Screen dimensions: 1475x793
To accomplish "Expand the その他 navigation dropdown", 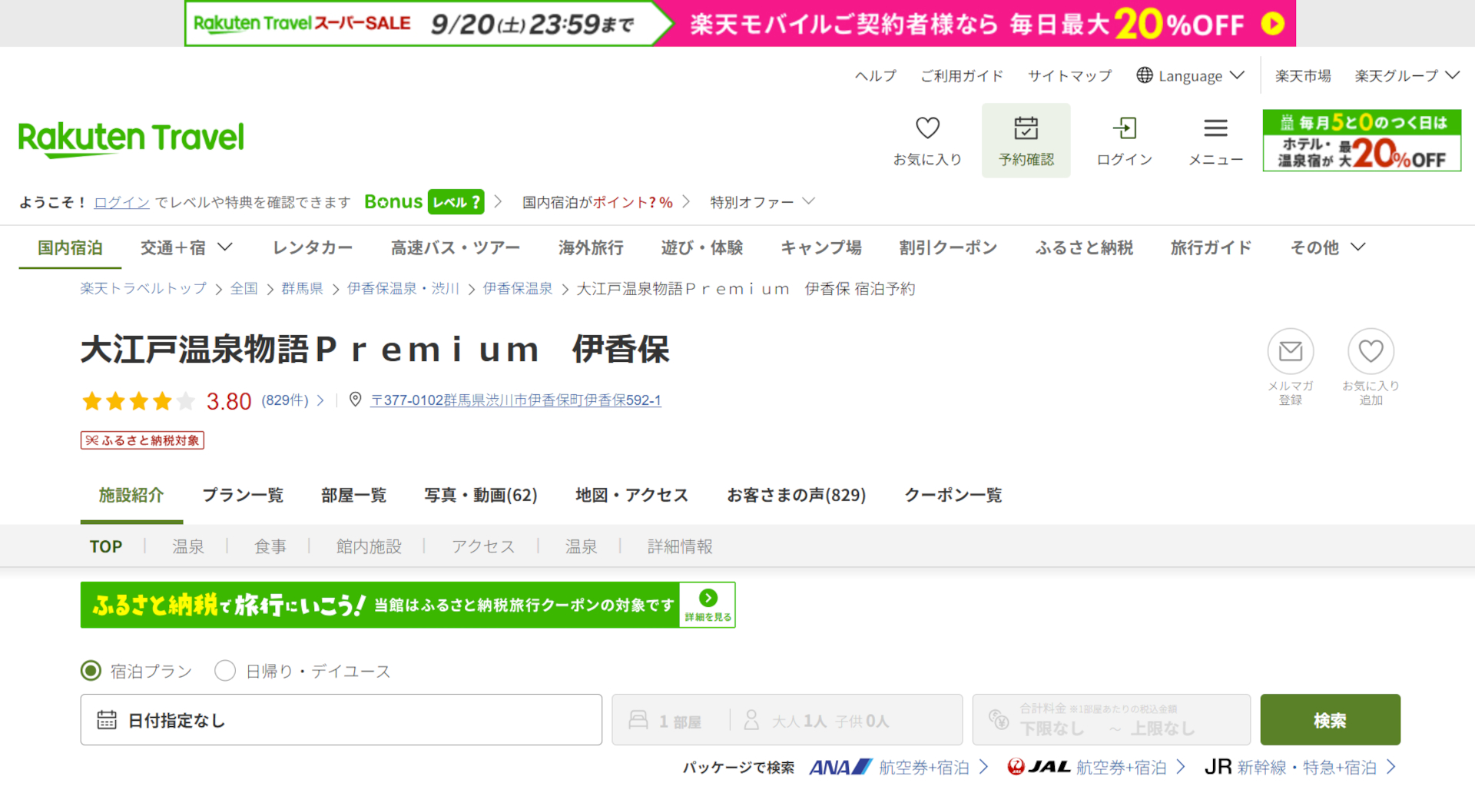I will coord(1326,247).
